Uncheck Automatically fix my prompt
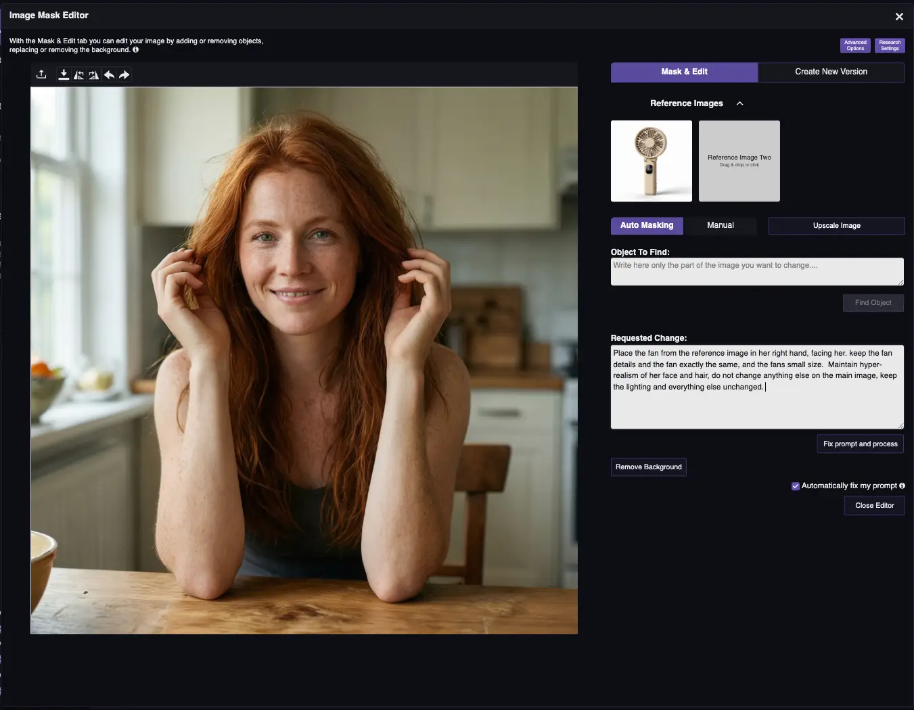 pos(796,486)
